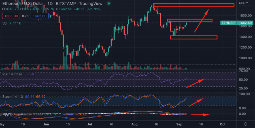Image resolution: width=255 pixels, height=128 pixels.
Task: Click the 1000.00 price axis label
Action: [x=245, y=58]
